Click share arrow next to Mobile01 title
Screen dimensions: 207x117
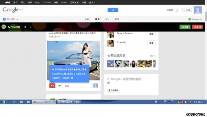point(25,27)
